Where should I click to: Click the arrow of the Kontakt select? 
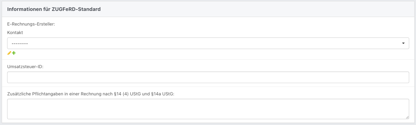403,43
